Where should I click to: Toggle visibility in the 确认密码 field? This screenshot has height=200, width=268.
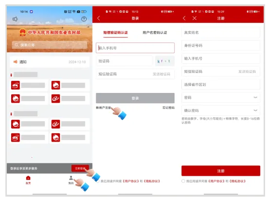[255, 110]
